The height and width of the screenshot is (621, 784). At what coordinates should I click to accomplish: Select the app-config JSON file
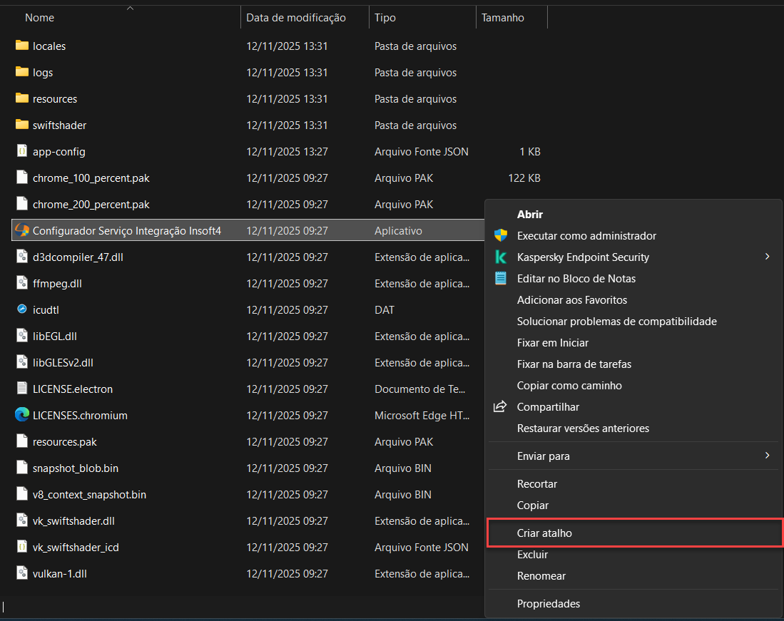coord(58,152)
